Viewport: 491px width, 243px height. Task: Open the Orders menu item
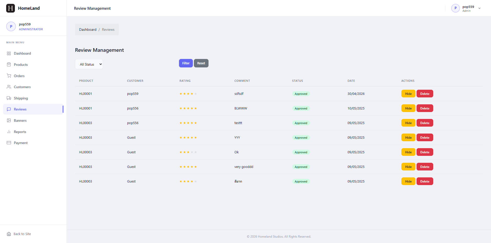33,76
